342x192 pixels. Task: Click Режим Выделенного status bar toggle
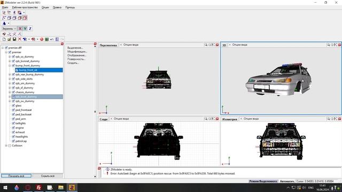coord(263,181)
